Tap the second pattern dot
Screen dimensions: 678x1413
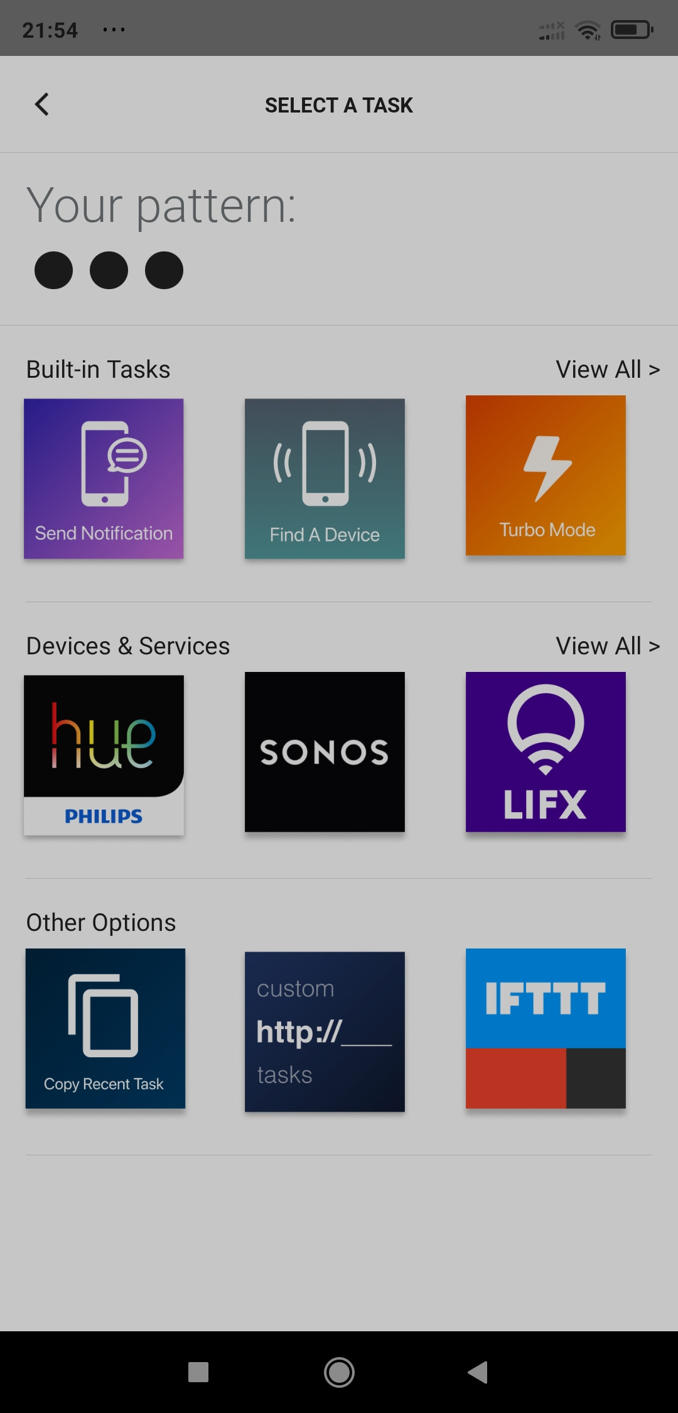click(x=109, y=270)
